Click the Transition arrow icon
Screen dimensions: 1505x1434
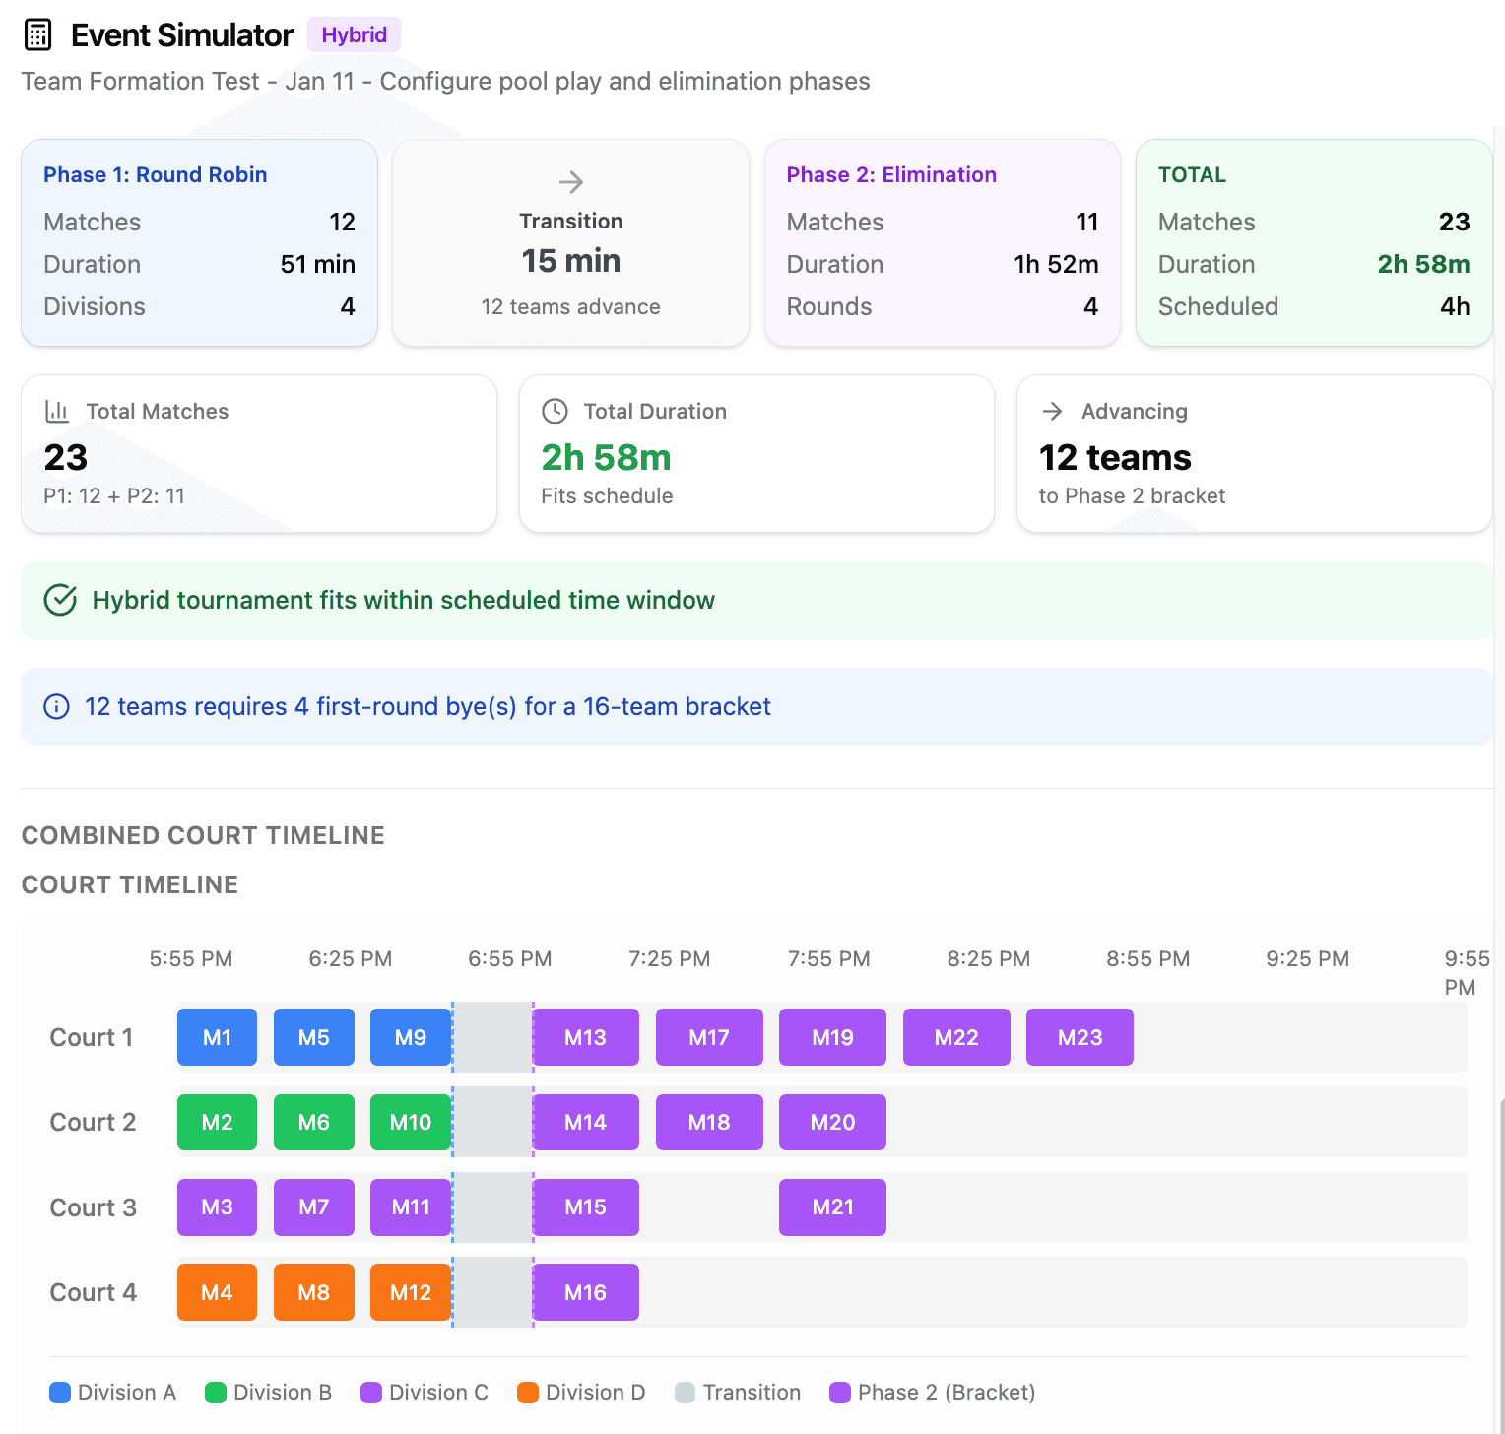click(x=571, y=182)
